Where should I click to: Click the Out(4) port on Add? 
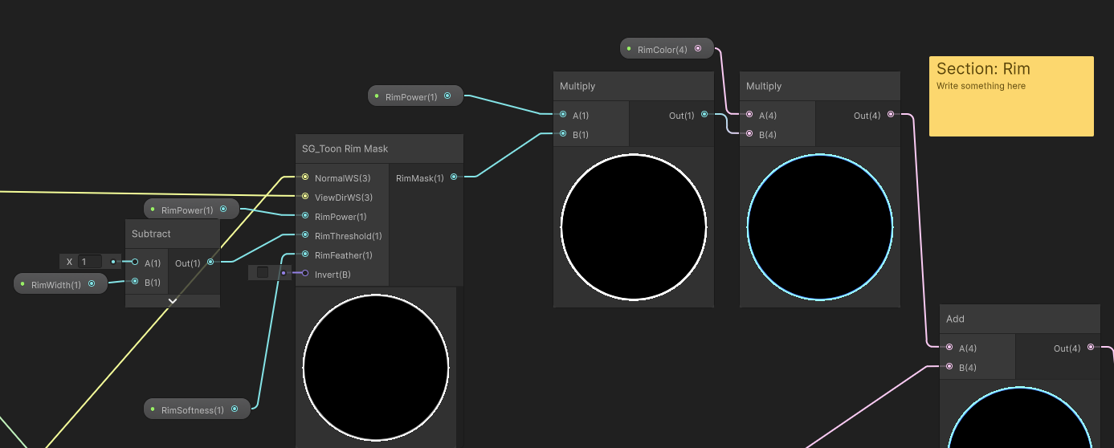[x=1091, y=348]
